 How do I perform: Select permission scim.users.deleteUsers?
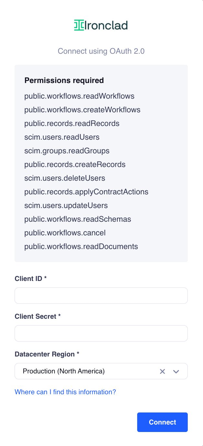(x=65, y=178)
